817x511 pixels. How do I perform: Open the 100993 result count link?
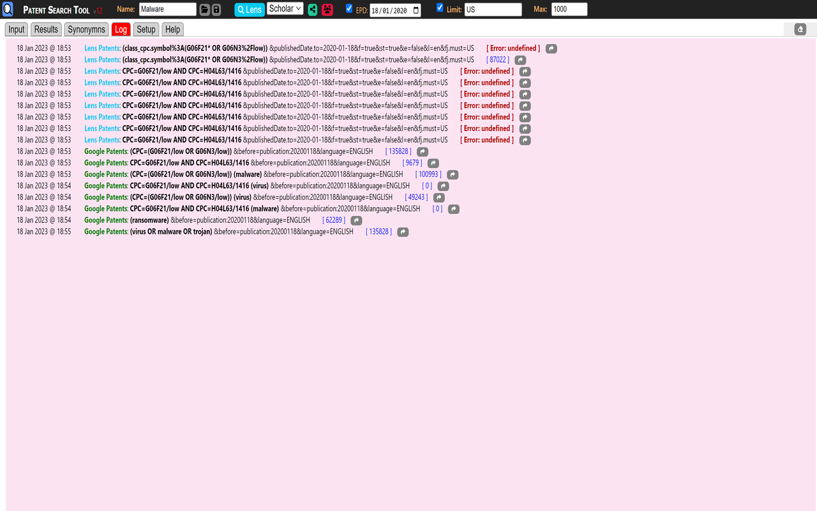point(428,174)
